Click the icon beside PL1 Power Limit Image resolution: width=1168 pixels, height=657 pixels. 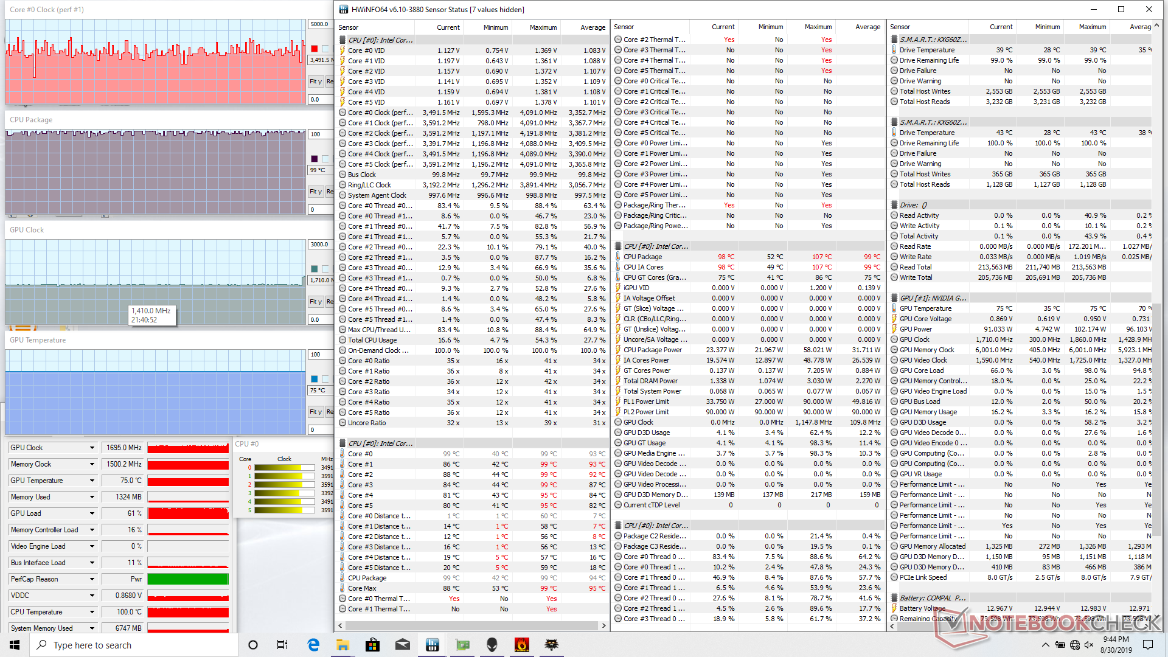point(618,401)
